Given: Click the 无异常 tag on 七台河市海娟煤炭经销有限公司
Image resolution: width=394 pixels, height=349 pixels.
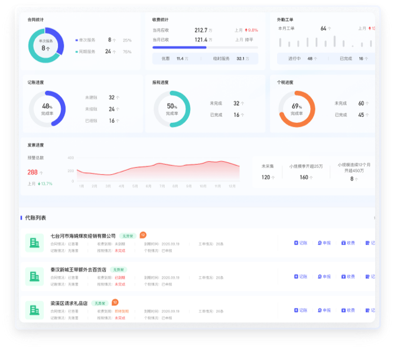Looking at the screenshot, I should (128, 236).
